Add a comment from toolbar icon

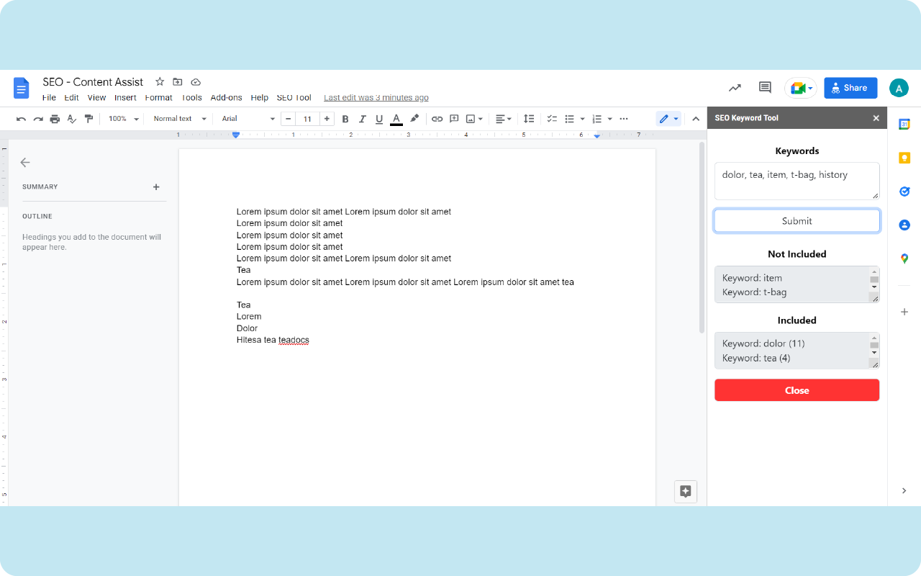[x=454, y=119]
